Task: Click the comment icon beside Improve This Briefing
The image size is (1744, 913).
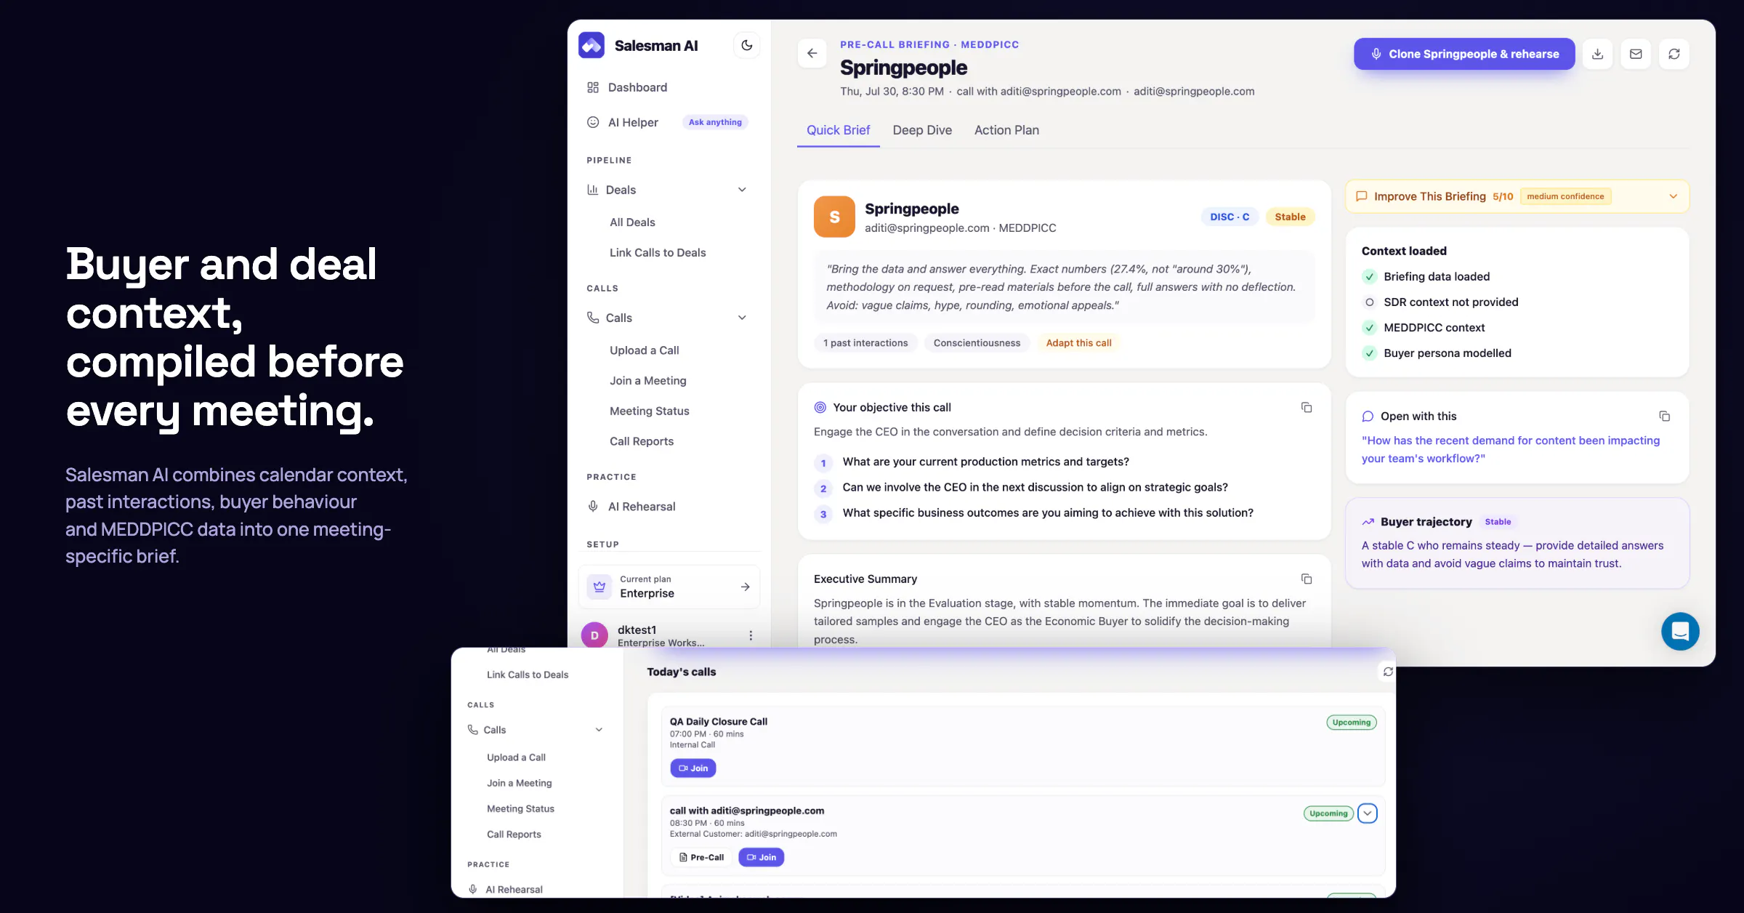Action: coord(1362,196)
